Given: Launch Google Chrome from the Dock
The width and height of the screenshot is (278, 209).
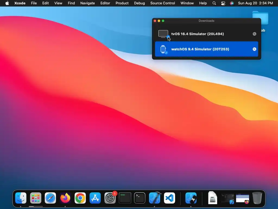Looking at the screenshot, I should [x=80, y=198].
